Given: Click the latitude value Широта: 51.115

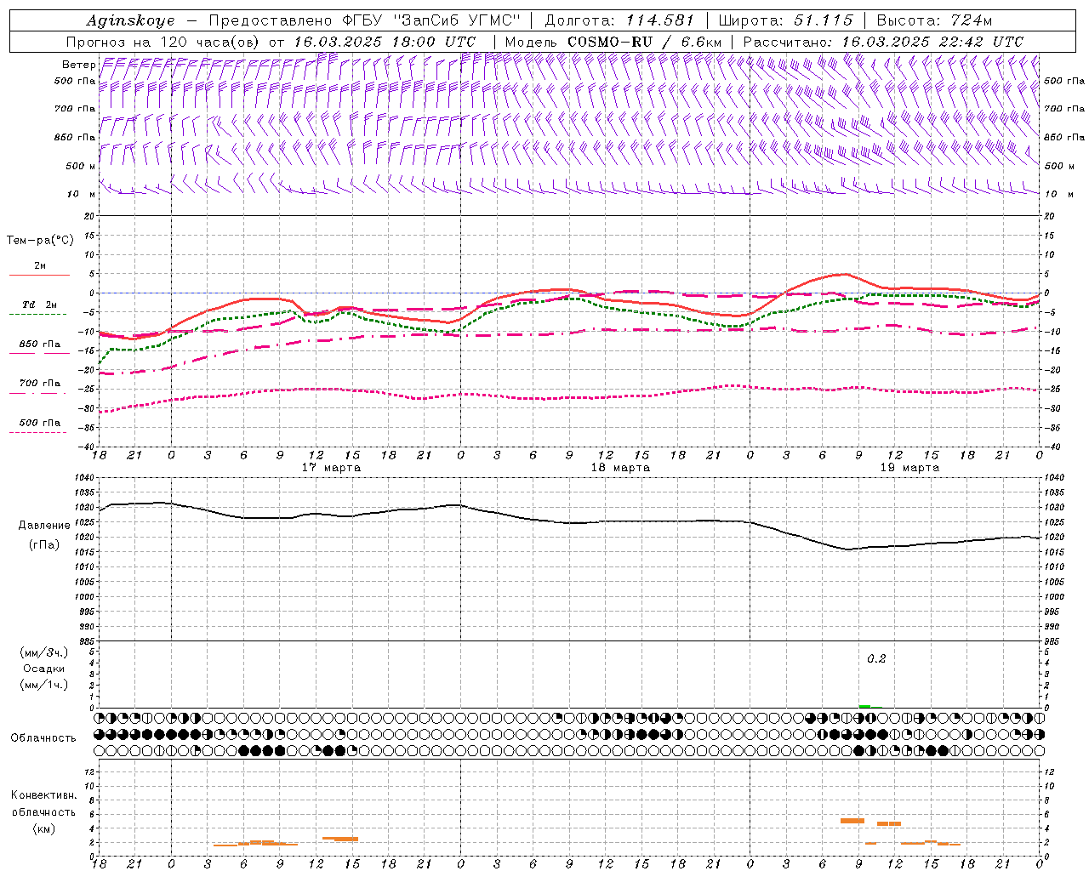Looking at the screenshot, I should coord(785,20).
